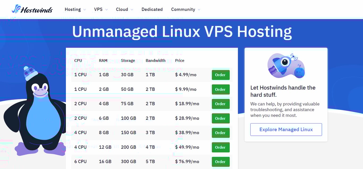
Task: Order the 4 CPU 8 GB plan
Action: pyautogui.click(x=221, y=133)
